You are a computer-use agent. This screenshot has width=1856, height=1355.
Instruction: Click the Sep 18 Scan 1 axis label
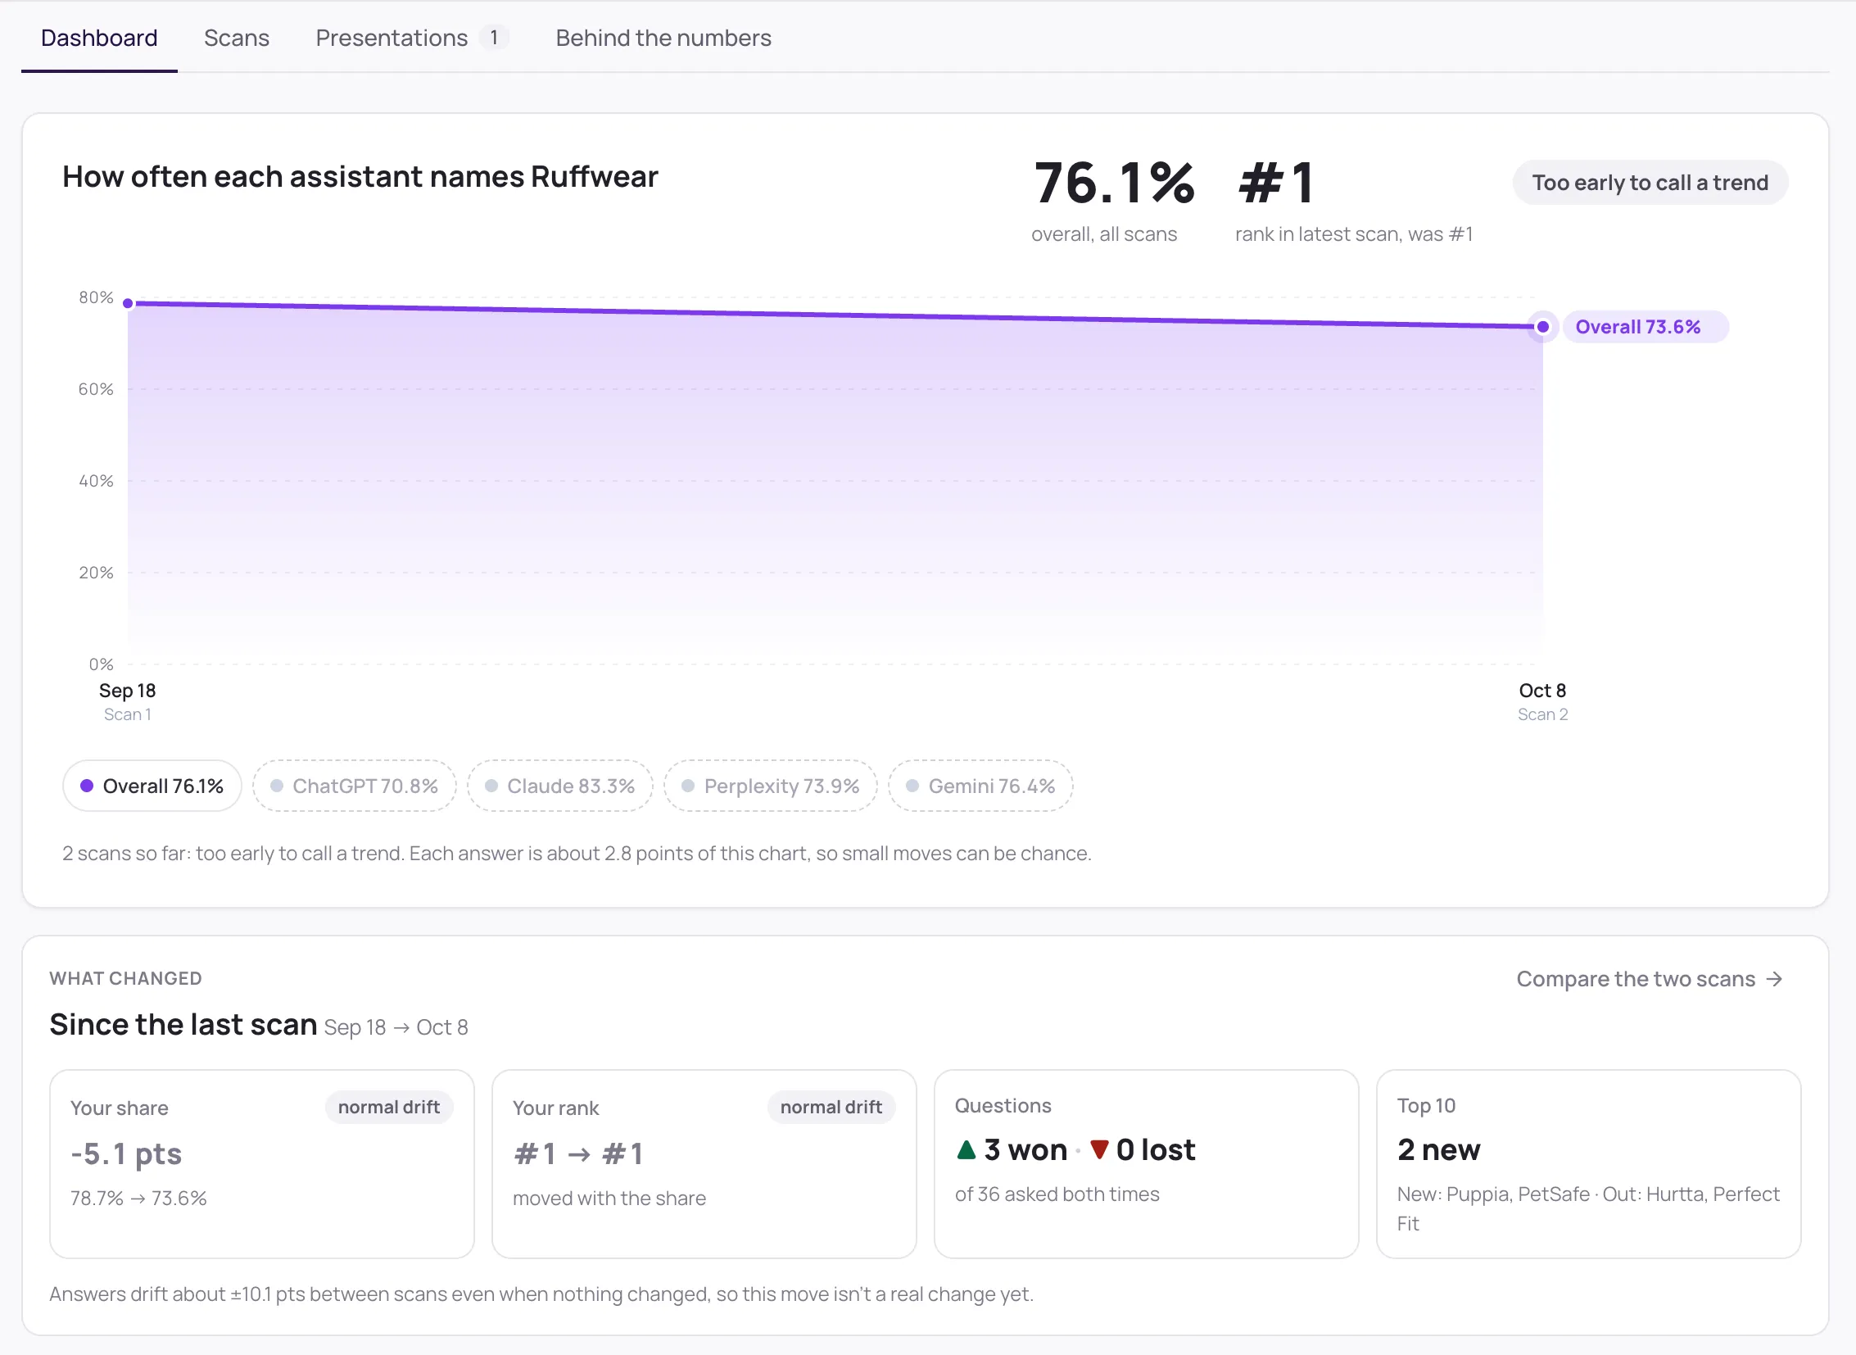127,701
